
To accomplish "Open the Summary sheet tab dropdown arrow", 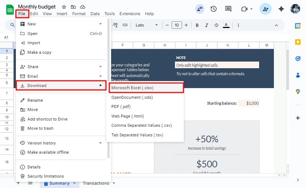I will pyautogui.click(x=74, y=183).
